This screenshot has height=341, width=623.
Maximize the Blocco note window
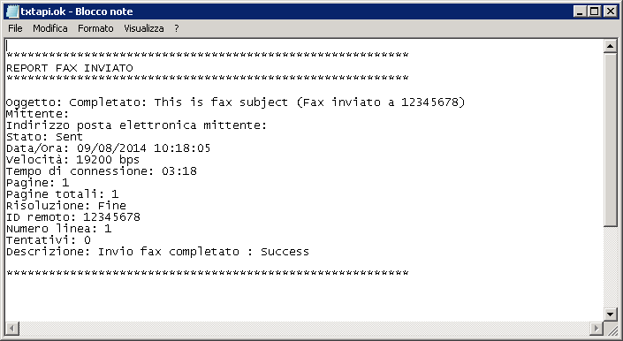point(594,11)
